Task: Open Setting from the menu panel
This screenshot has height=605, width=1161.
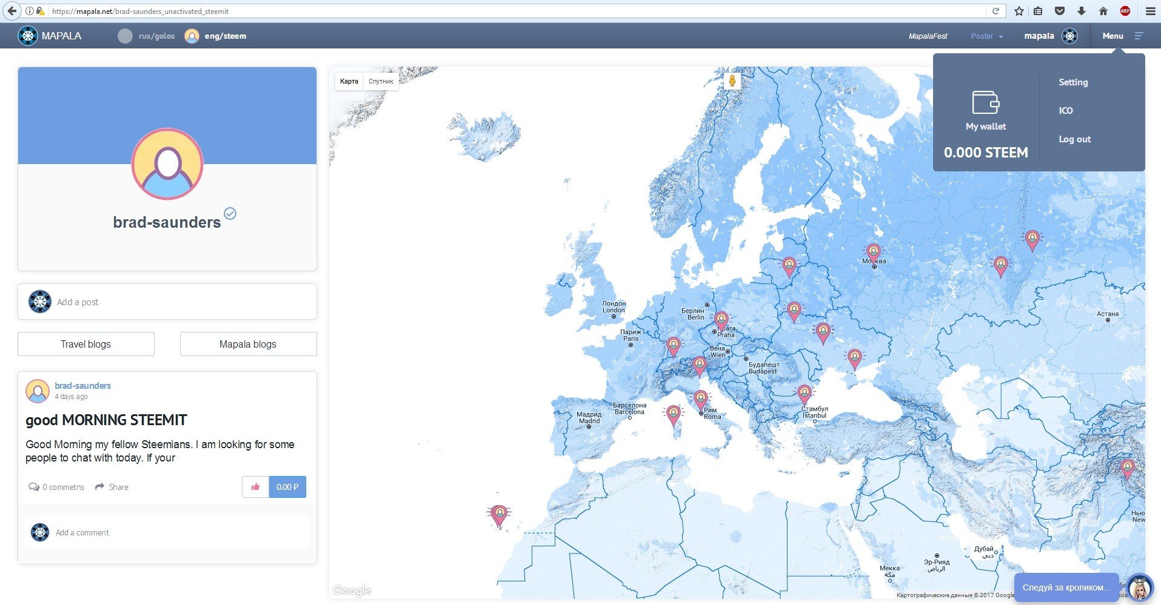Action: (x=1073, y=82)
